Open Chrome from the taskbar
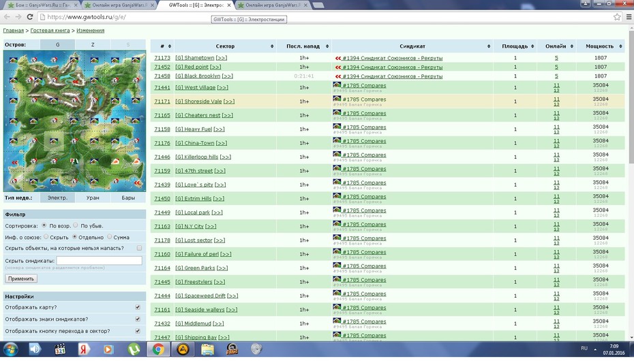This screenshot has height=361, width=634. pos(158,349)
